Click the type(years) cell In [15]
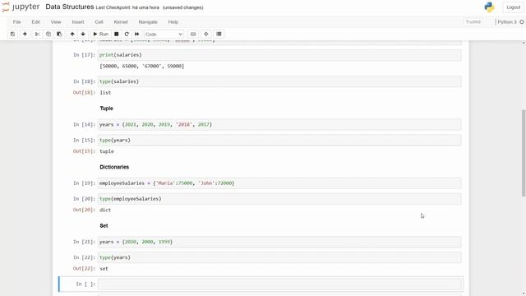Image resolution: width=526 pixels, height=296 pixels. (x=279, y=141)
